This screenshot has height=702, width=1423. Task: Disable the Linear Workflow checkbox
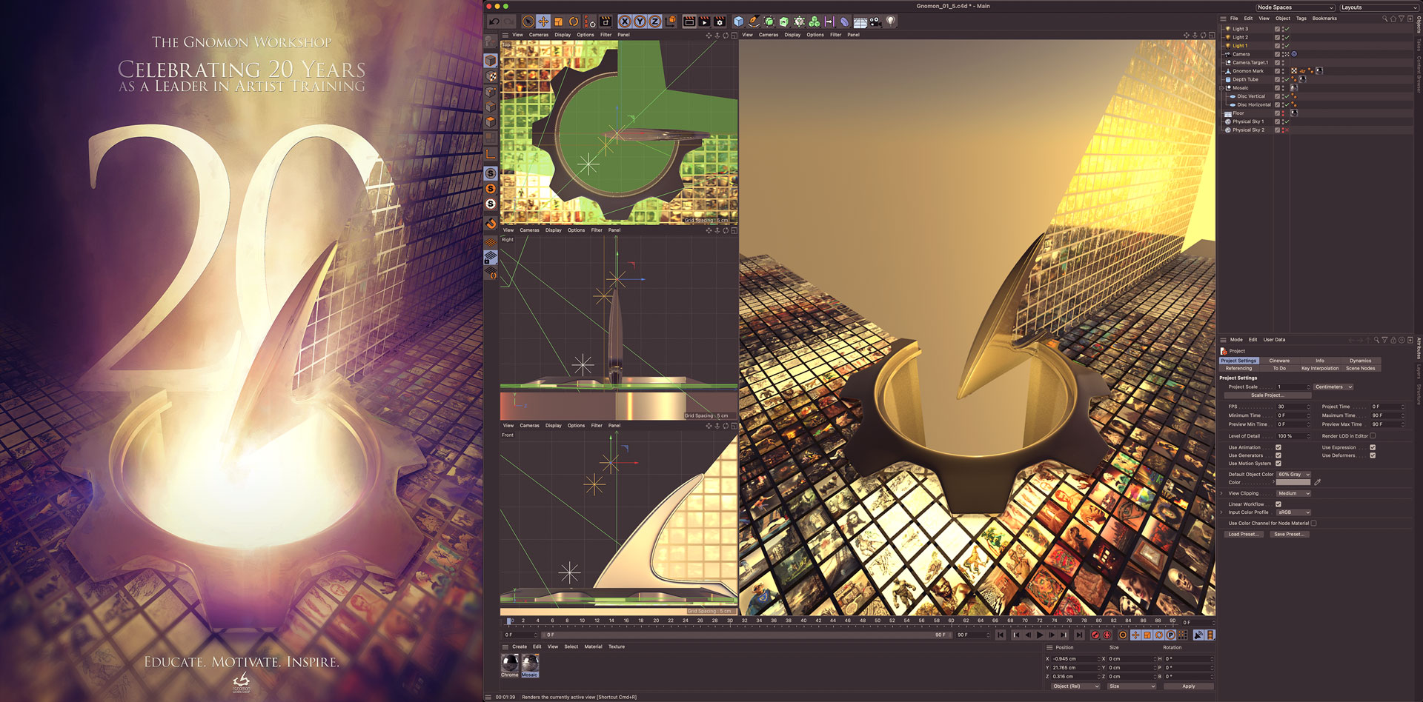(1278, 504)
